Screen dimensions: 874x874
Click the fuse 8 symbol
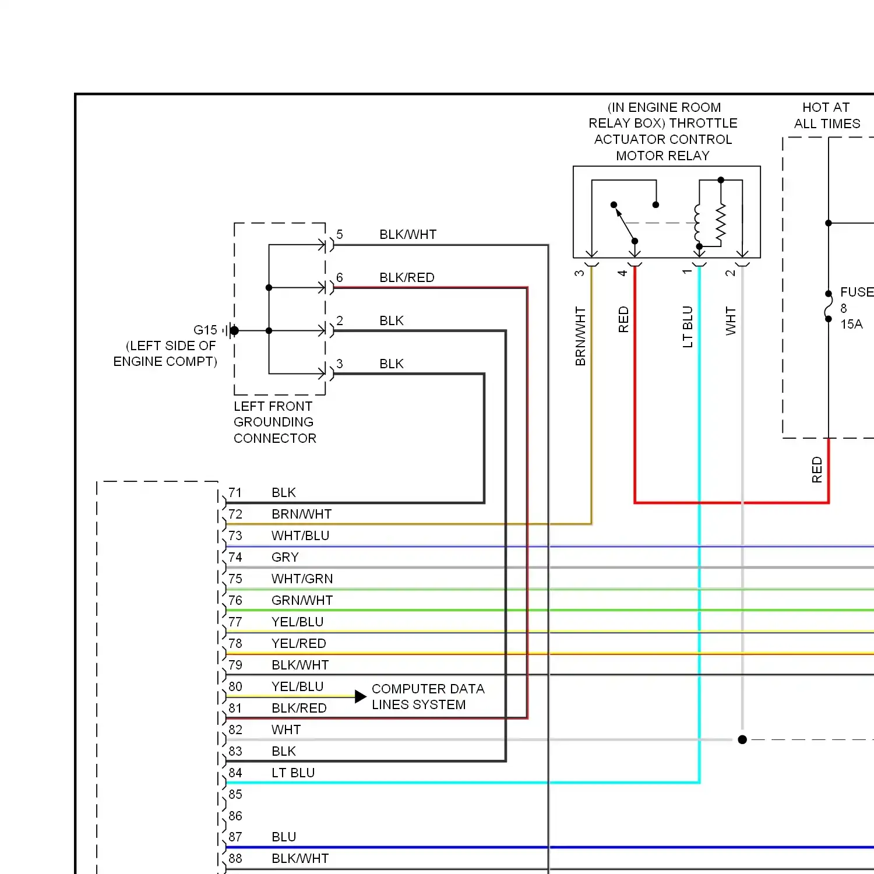pyautogui.click(x=829, y=306)
